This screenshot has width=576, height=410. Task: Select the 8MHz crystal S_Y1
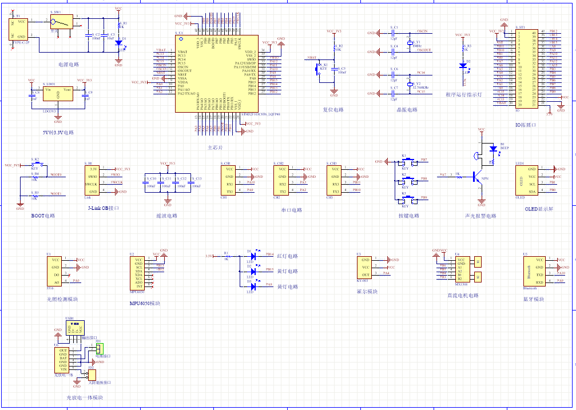point(410,43)
